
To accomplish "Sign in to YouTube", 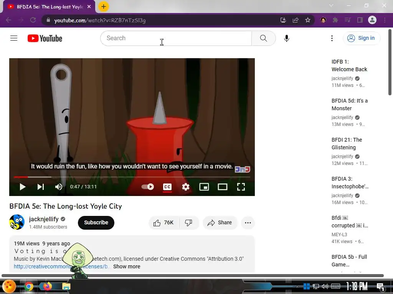I will [361, 38].
